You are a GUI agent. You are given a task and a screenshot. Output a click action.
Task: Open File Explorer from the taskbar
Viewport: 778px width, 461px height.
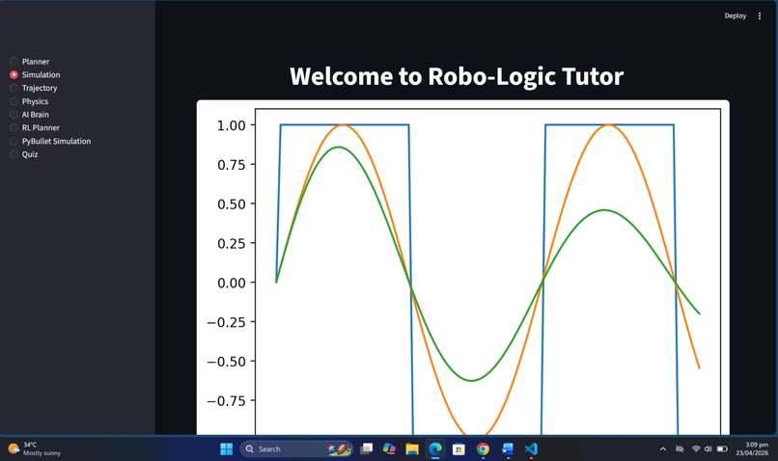412,449
